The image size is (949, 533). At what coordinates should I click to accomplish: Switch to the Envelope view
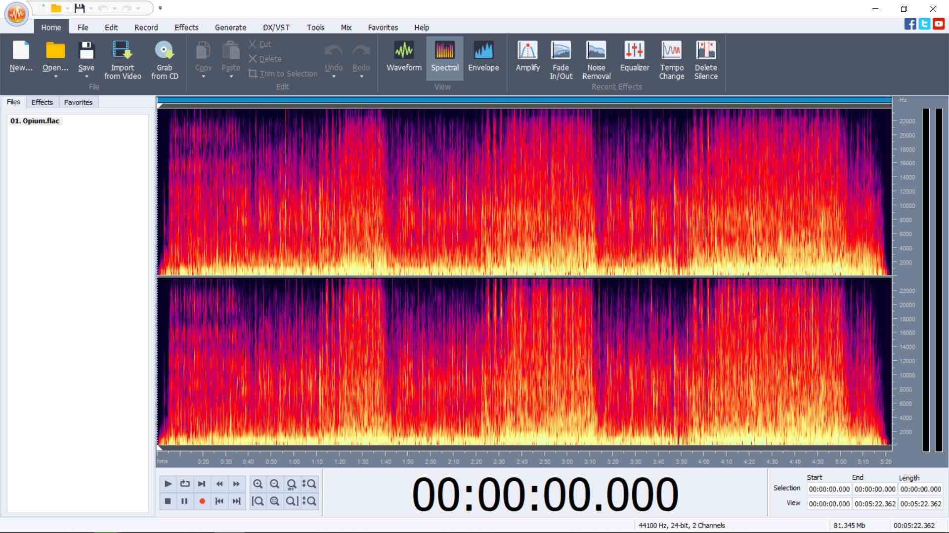click(x=483, y=58)
